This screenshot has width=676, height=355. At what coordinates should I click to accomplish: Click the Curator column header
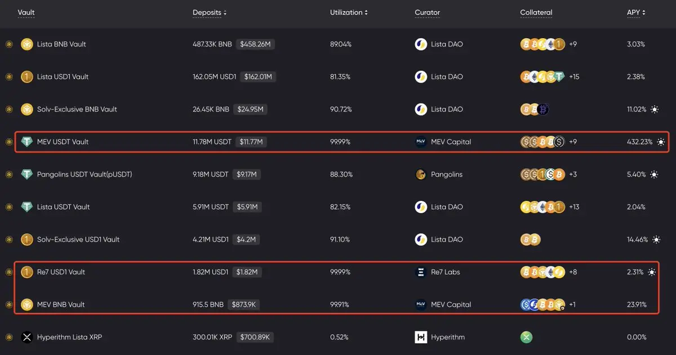click(427, 12)
